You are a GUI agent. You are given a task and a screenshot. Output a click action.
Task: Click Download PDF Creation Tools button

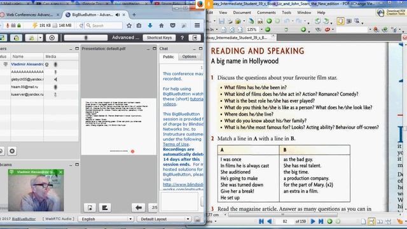[392, 13]
